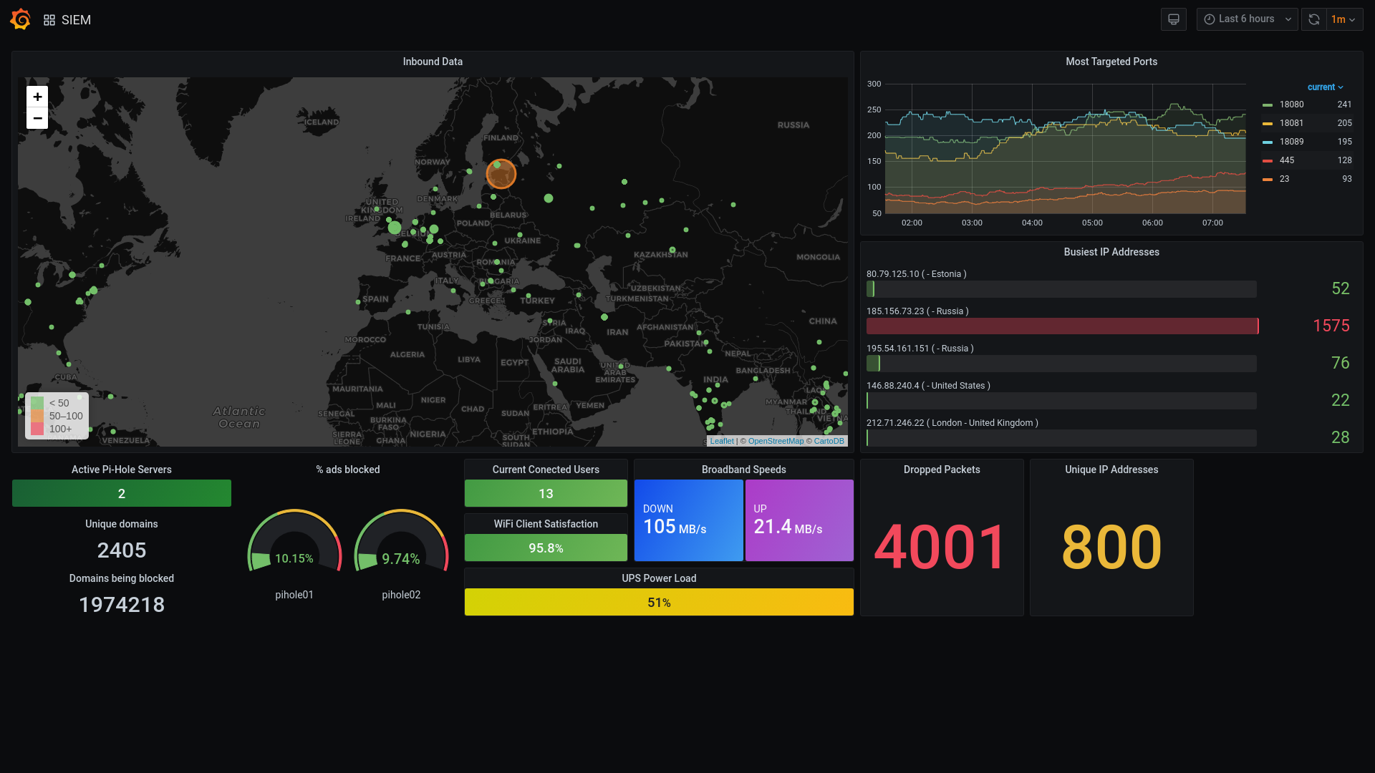Refresh dashboard using refresh icon

[x=1313, y=19]
